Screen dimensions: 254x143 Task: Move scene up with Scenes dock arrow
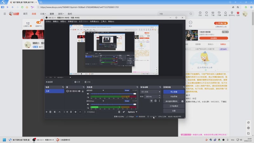tap(59, 112)
